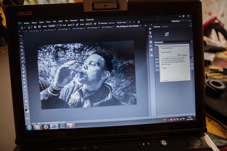Toggle Quick Mask mode icon
227x151 pixels.
click(x=27, y=115)
